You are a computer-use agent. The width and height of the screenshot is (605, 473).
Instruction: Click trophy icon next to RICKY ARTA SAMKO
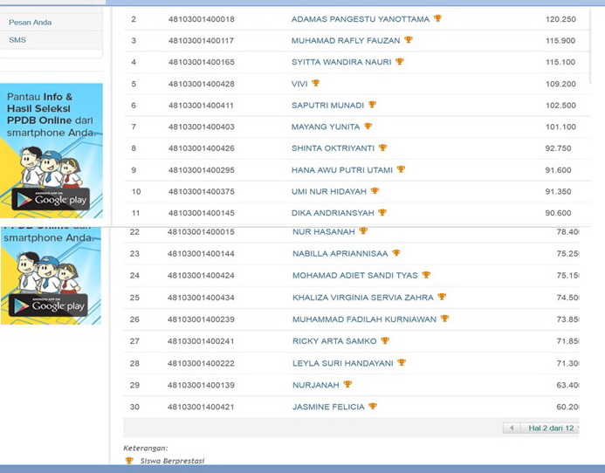click(x=384, y=341)
